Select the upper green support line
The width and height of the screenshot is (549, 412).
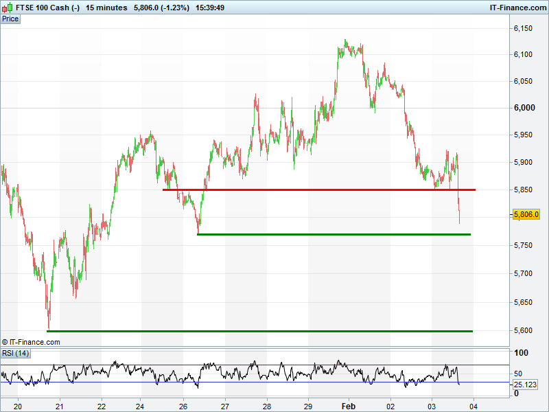pyautogui.click(x=334, y=235)
